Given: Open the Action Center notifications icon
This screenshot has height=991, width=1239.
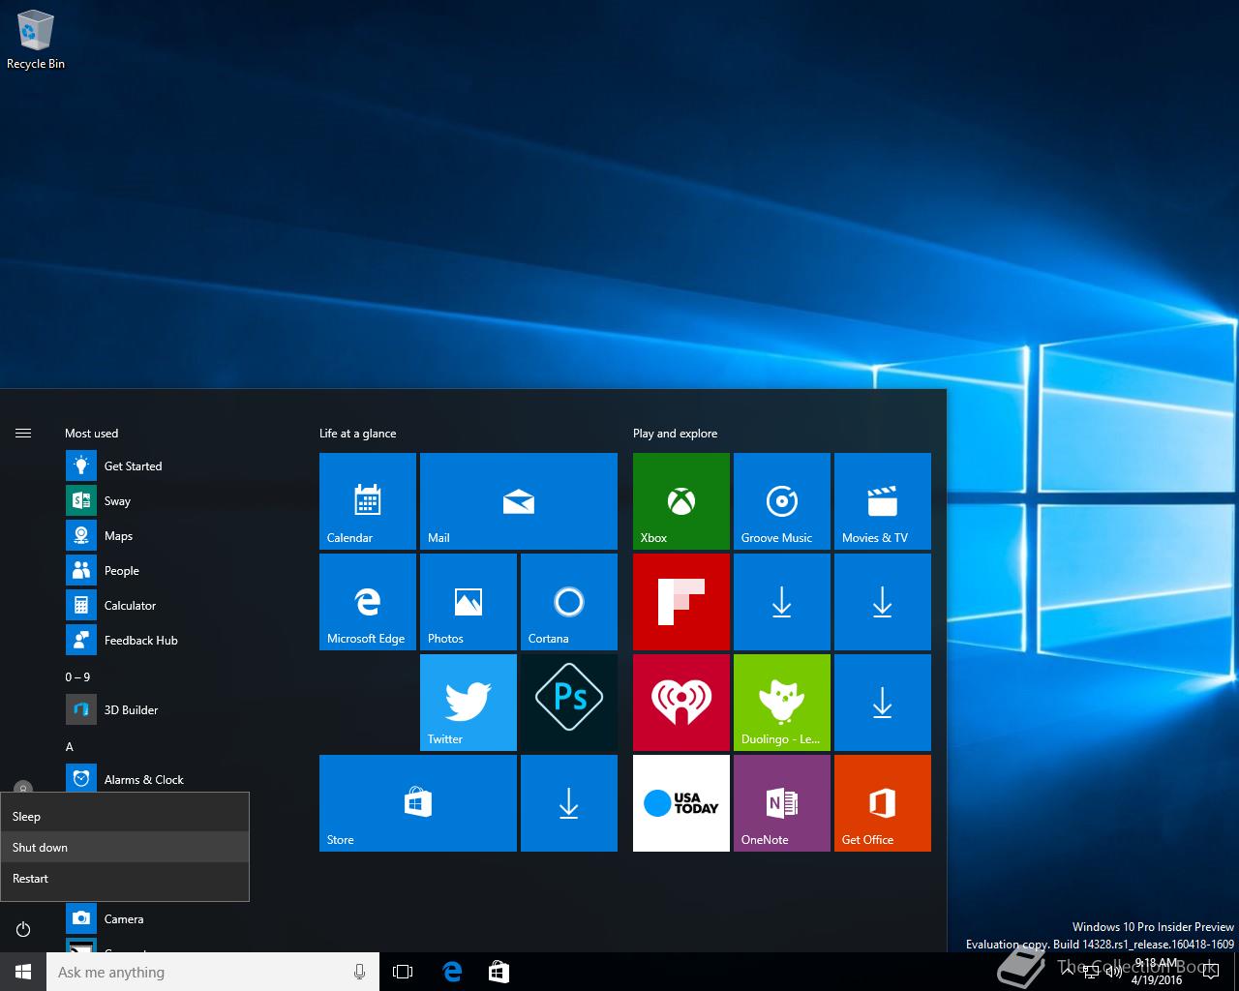Looking at the screenshot, I should (1210, 972).
